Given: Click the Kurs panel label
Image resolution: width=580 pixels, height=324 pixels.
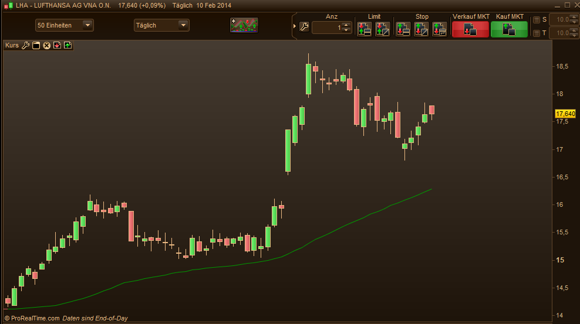Looking at the screenshot, I should [12, 45].
